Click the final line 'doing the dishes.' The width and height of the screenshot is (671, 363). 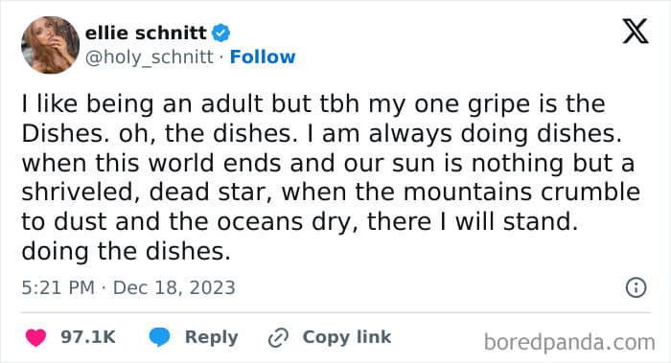126,251
